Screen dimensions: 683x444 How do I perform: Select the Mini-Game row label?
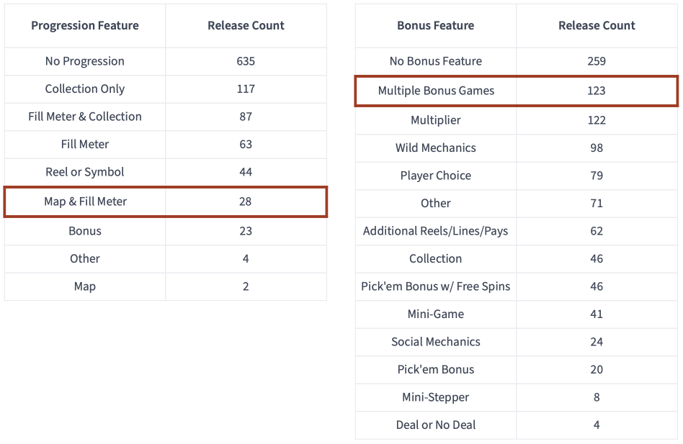click(x=436, y=314)
